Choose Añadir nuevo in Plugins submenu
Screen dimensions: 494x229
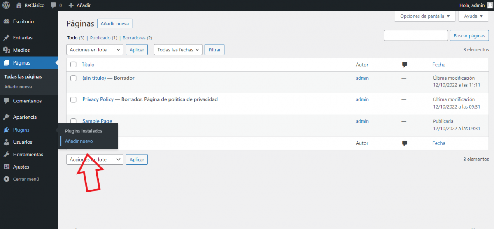tap(79, 141)
